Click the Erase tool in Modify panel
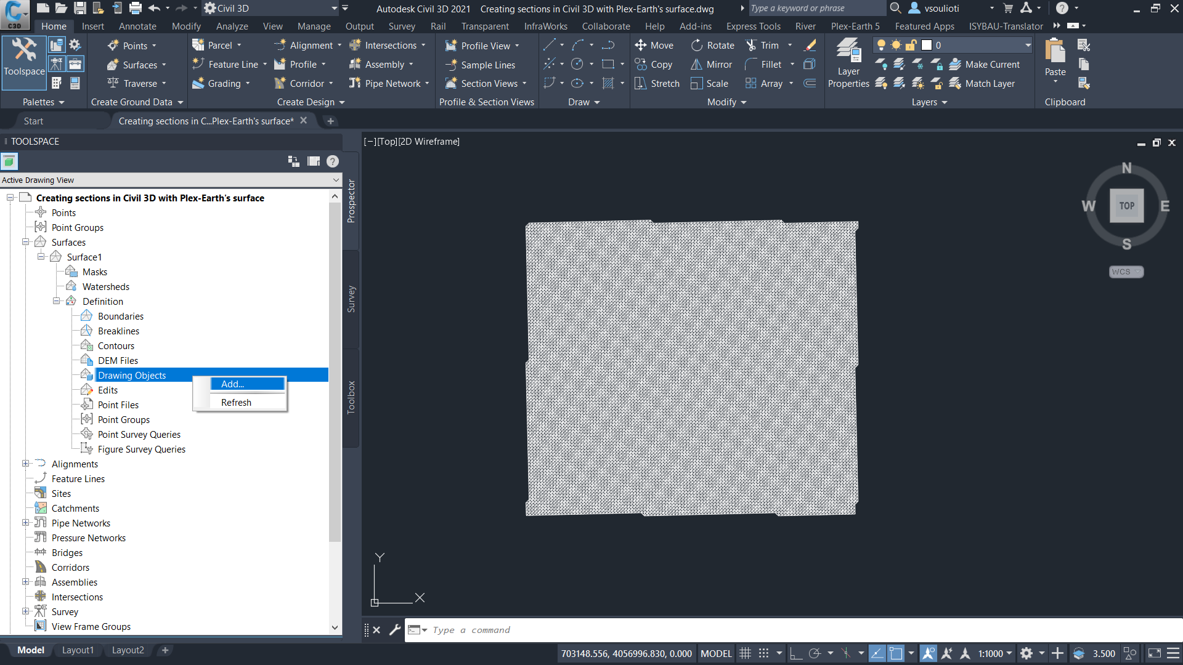The image size is (1183, 665). (x=810, y=45)
